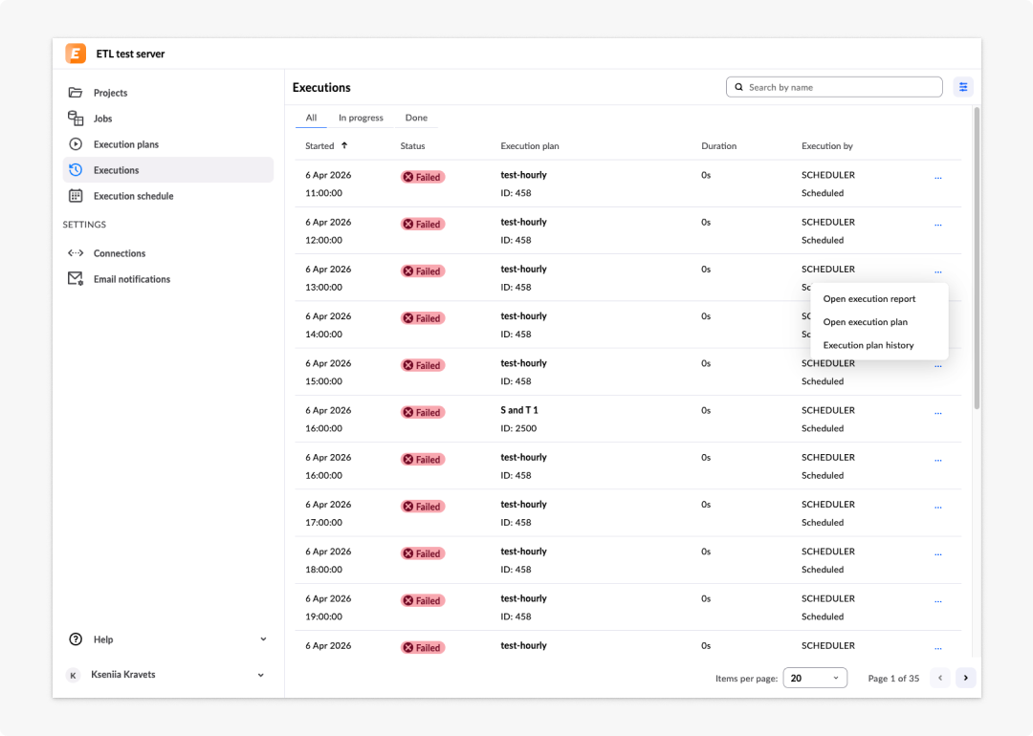Click the orange ETL app logo
The image size is (1033, 736).
tap(76, 54)
